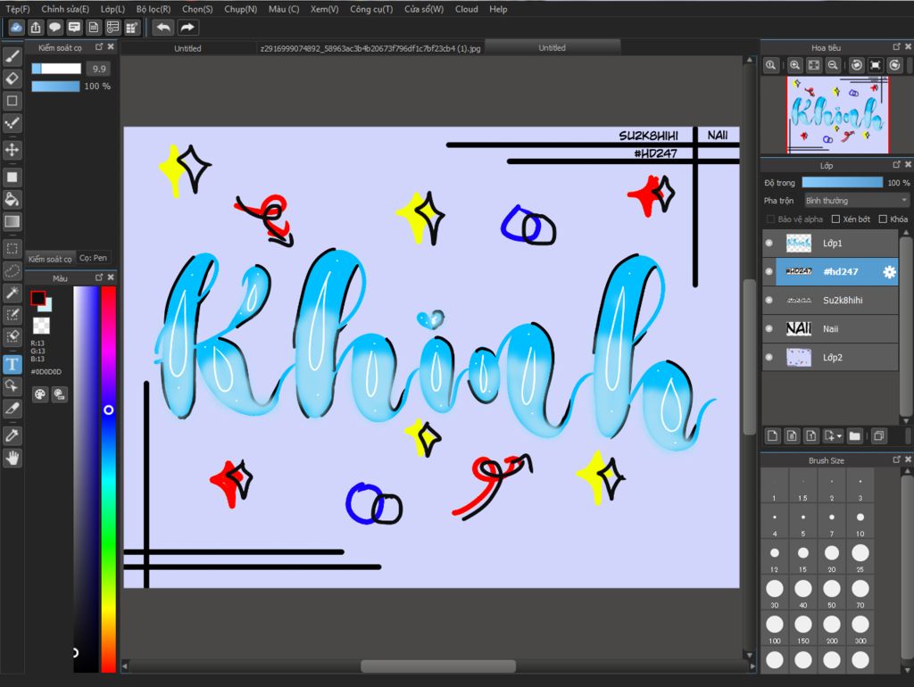
Task: Select the Brush tool in the left toolbar
Action: (12, 56)
